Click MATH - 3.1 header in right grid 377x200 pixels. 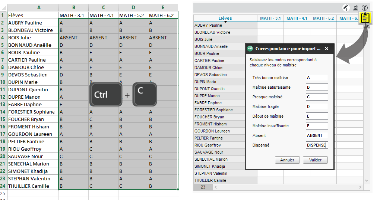pyautogui.click(x=270, y=18)
